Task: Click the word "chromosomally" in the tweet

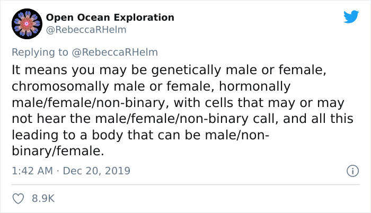Action: pyautogui.click(x=60, y=86)
